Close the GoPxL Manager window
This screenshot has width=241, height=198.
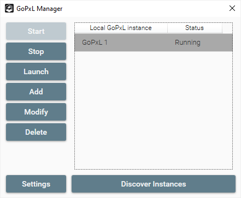point(232,8)
